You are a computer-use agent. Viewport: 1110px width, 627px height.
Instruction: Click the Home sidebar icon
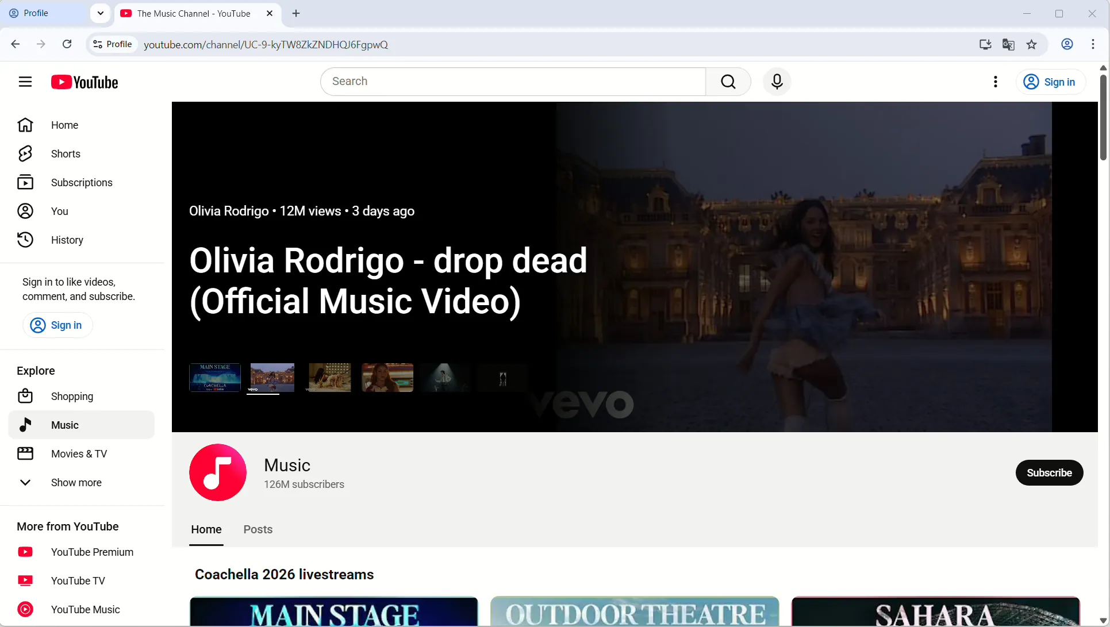(25, 125)
